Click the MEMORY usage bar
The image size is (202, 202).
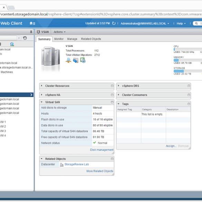pyautogui.click(x=188, y=60)
